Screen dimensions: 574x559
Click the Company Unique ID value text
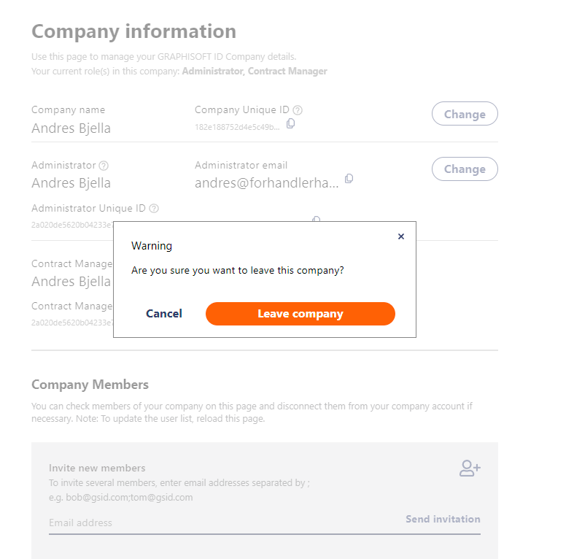pos(236,127)
